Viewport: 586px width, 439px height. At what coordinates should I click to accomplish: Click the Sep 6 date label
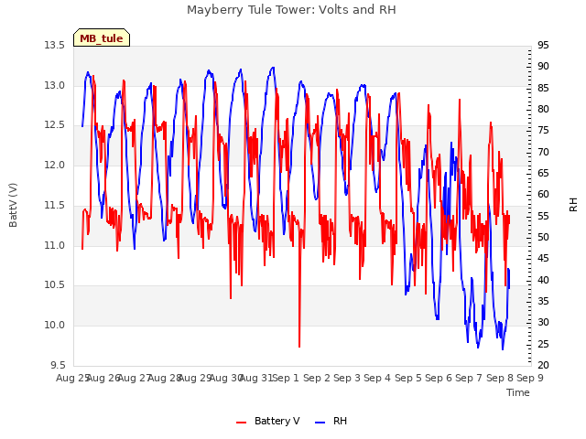click(439, 378)
